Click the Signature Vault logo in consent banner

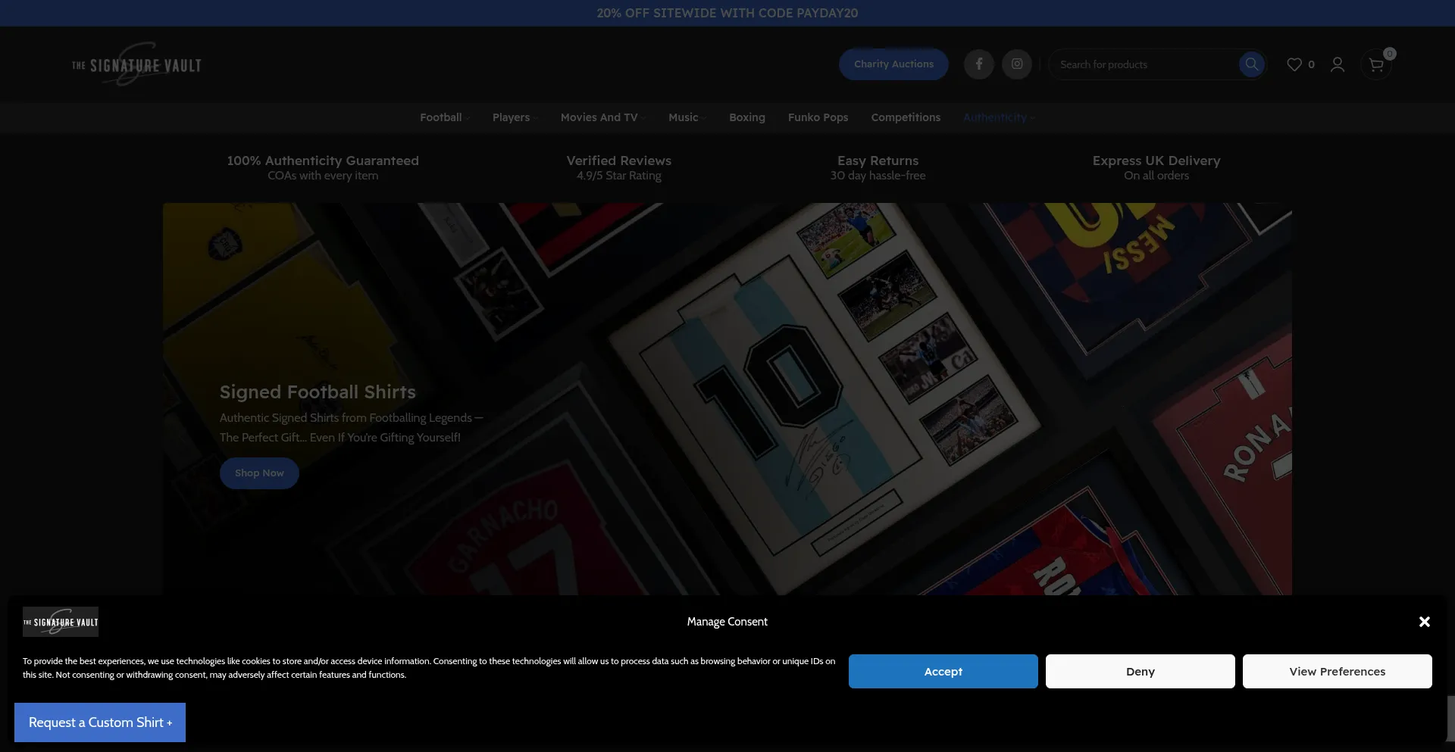[x=61, y=622]
